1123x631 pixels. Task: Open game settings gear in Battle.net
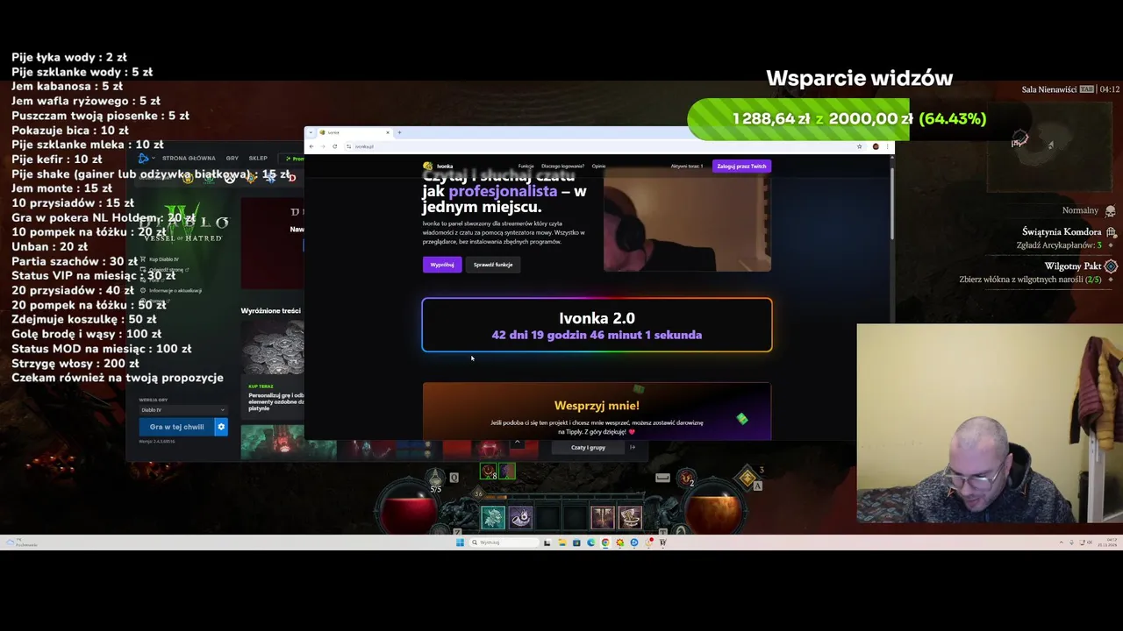tap(221, 427)
